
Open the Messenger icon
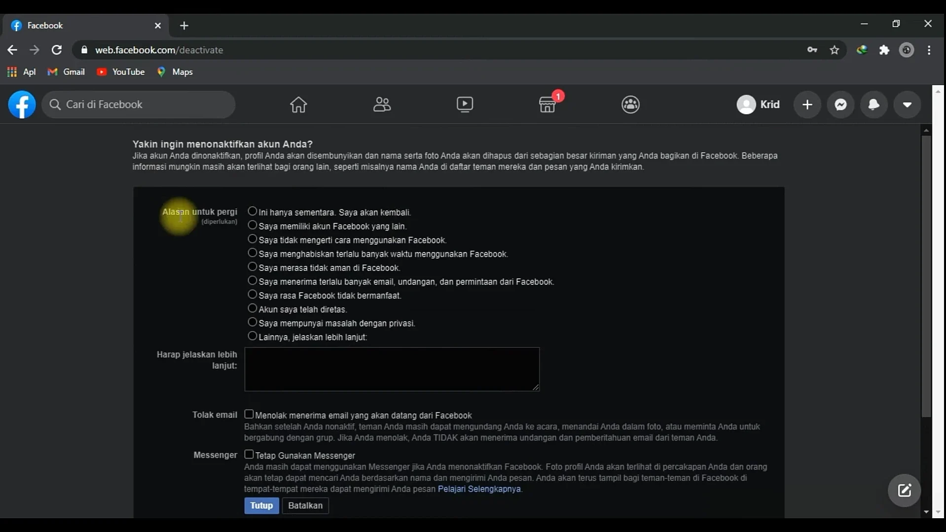point(840,104)
